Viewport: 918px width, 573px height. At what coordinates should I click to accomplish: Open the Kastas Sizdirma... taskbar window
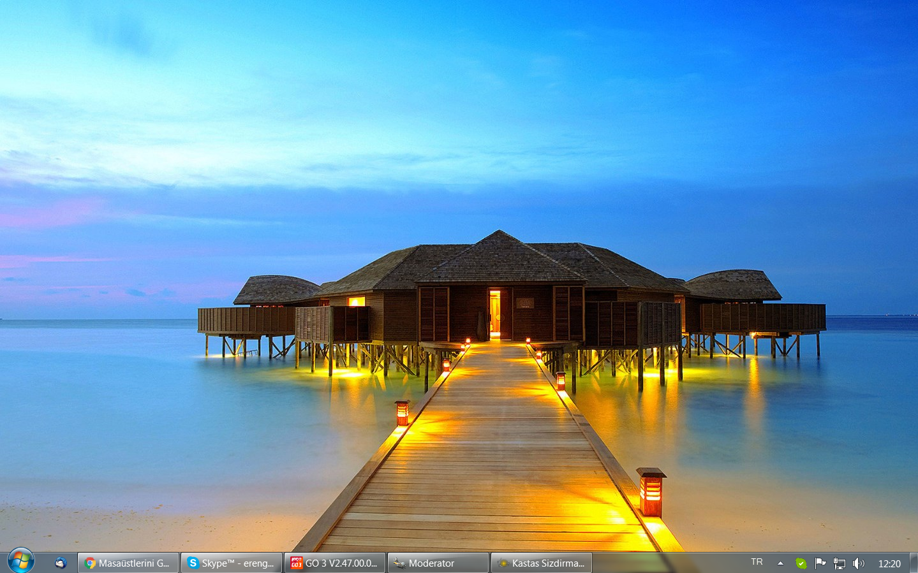point(542,563)
